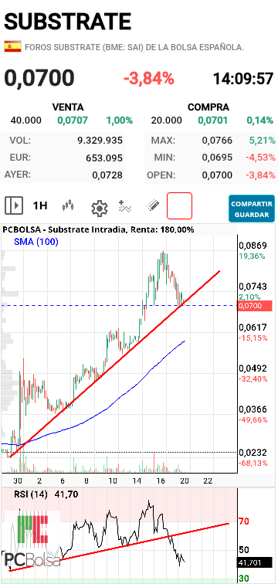Click the COMPRA volume 20.000
278x584 pixels.
click(x=167, y=121)
